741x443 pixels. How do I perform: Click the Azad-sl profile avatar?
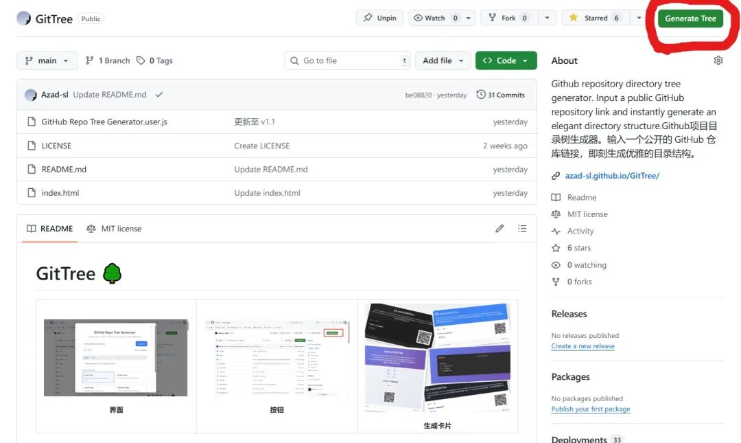30,93
